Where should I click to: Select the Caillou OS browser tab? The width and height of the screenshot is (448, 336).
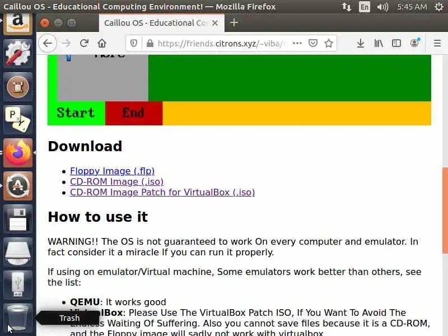(162, 23)
